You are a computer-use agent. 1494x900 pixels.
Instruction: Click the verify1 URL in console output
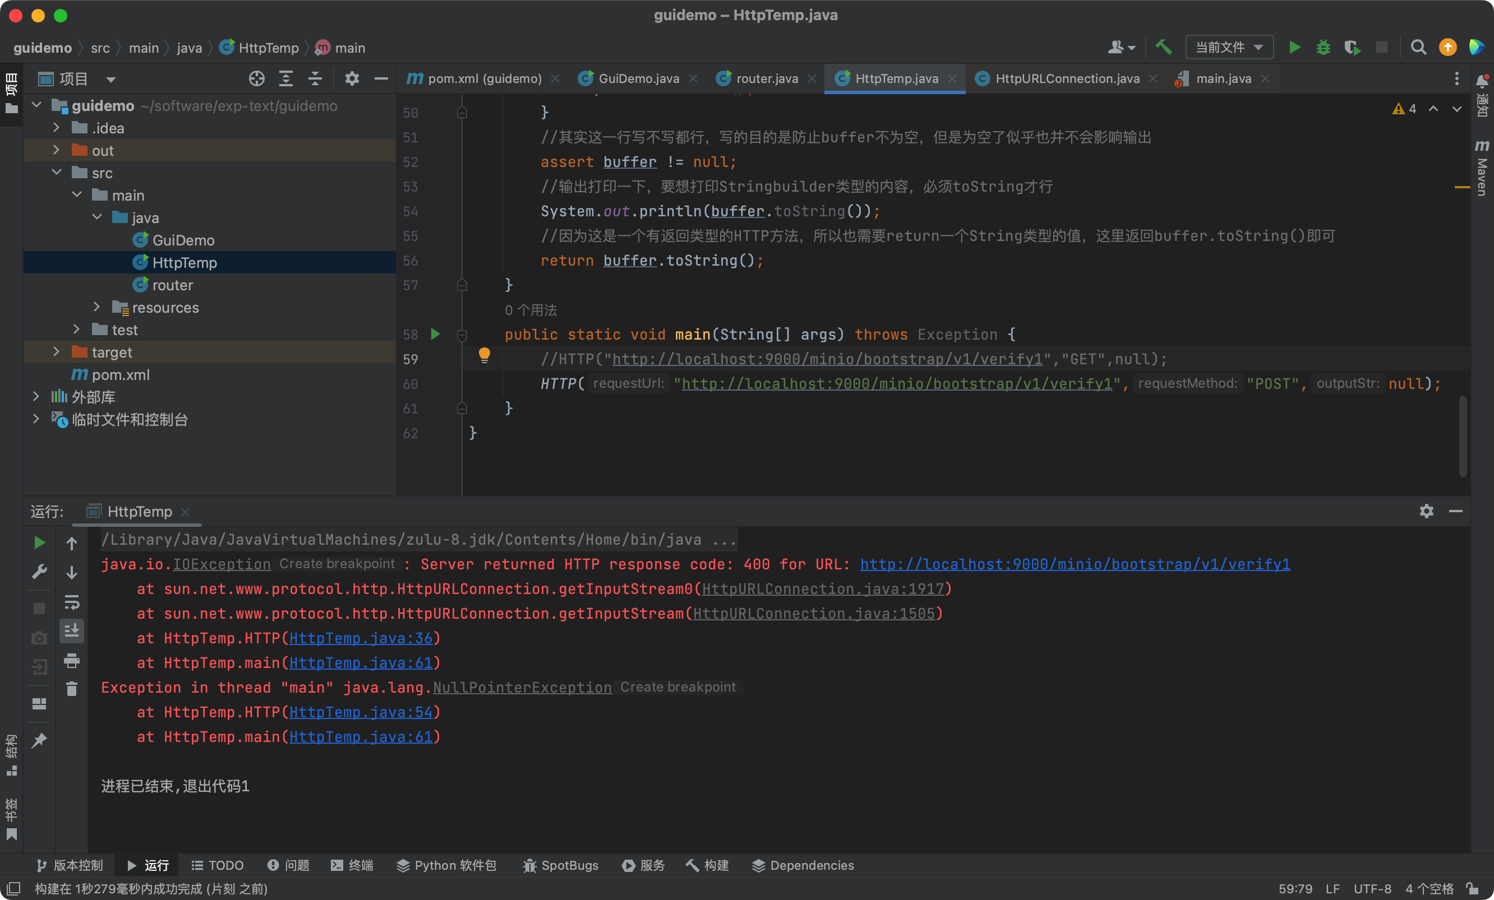(1075, 564)
